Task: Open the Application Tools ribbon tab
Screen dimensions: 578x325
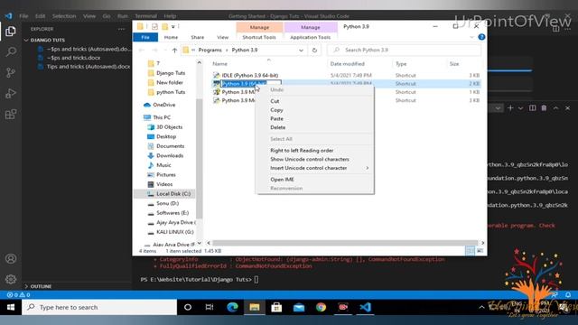Action: (311, 37)
